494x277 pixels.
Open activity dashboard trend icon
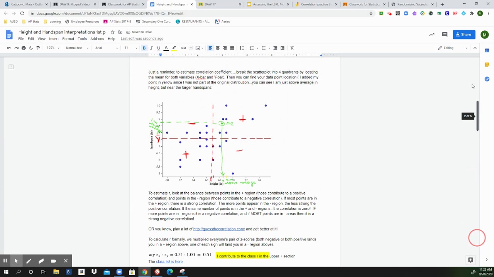point(431,35)
